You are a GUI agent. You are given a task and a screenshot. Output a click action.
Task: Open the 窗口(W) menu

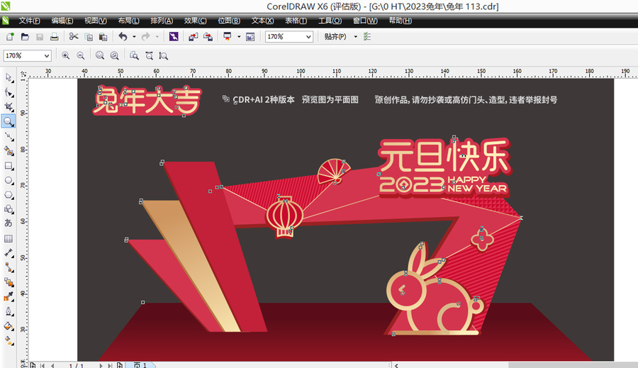pyautogui.click(x=365, y=21)
